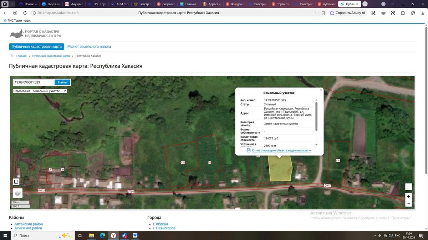Image resolution: width=428 pixels, height=240 pixels.
Task: Open Microsoft Word from the taskbar
Action: click(135, 235)
